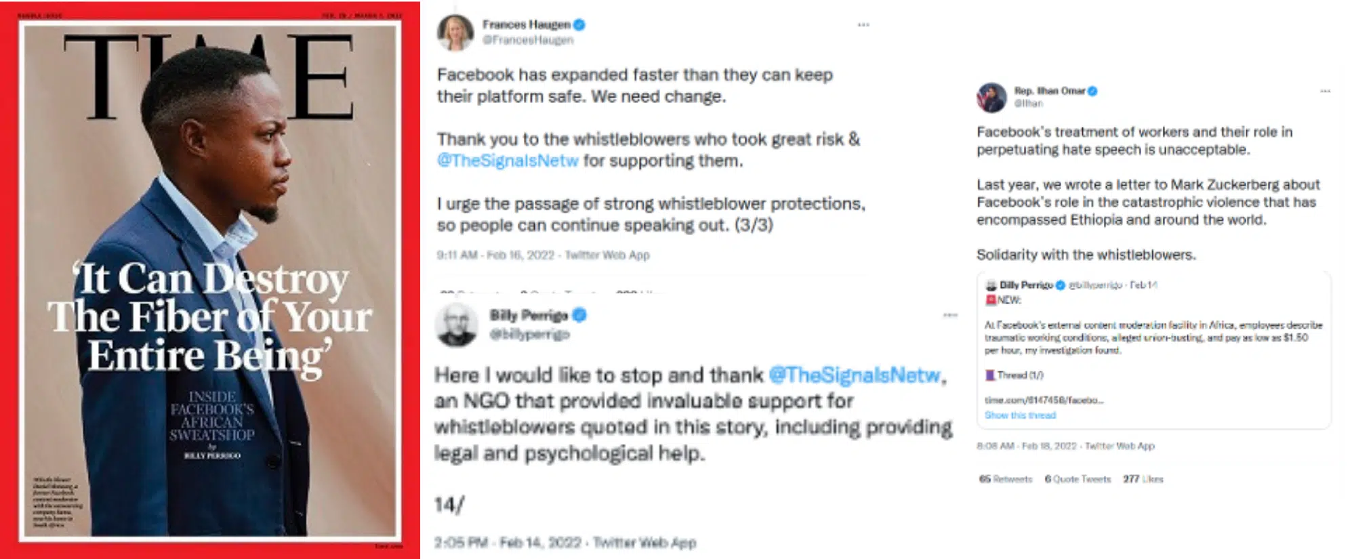The width and height of the screenshot is (1354, 559).
Task: Click the small Billy Perrigo avatar in the quoted tweet
Action: [991, 285]
